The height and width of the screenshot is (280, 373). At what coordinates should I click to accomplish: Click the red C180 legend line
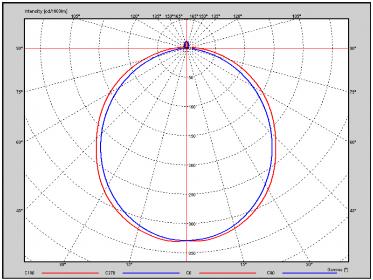70,273
